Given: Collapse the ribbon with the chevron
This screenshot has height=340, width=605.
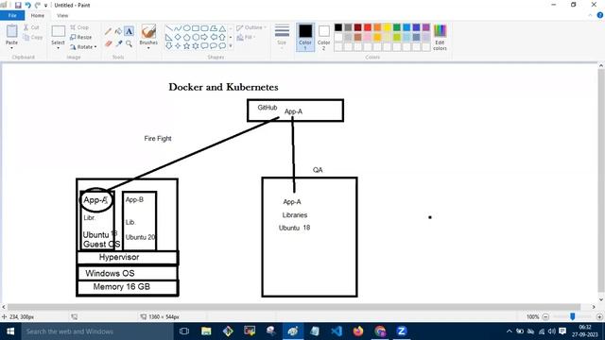Looking at the screenshot, I should pyautogui.click(x=590, y=15).
